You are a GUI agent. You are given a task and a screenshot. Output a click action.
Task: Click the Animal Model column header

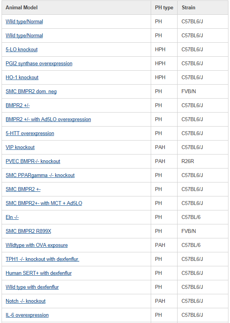click(22, 8)
